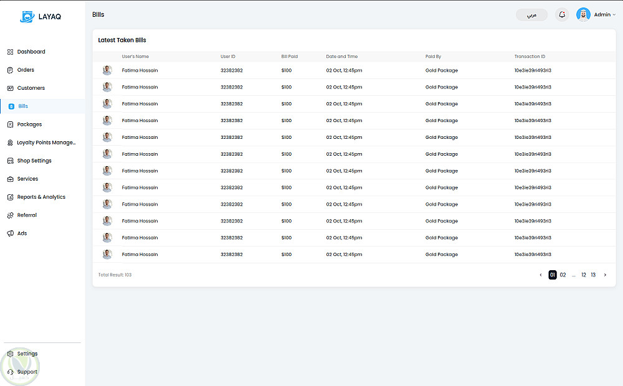Click the LAYAQ brand name text

click(x=50, y=17)
